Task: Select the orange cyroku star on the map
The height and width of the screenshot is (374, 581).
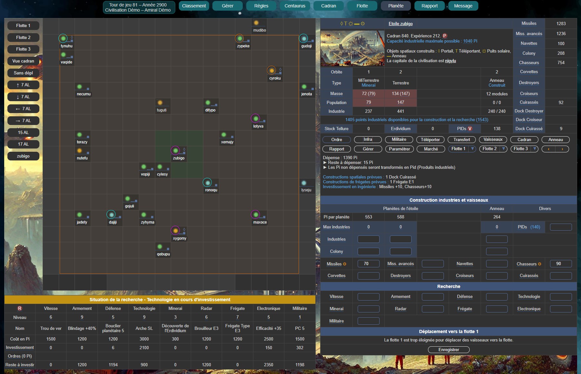Action: (272, 71)
